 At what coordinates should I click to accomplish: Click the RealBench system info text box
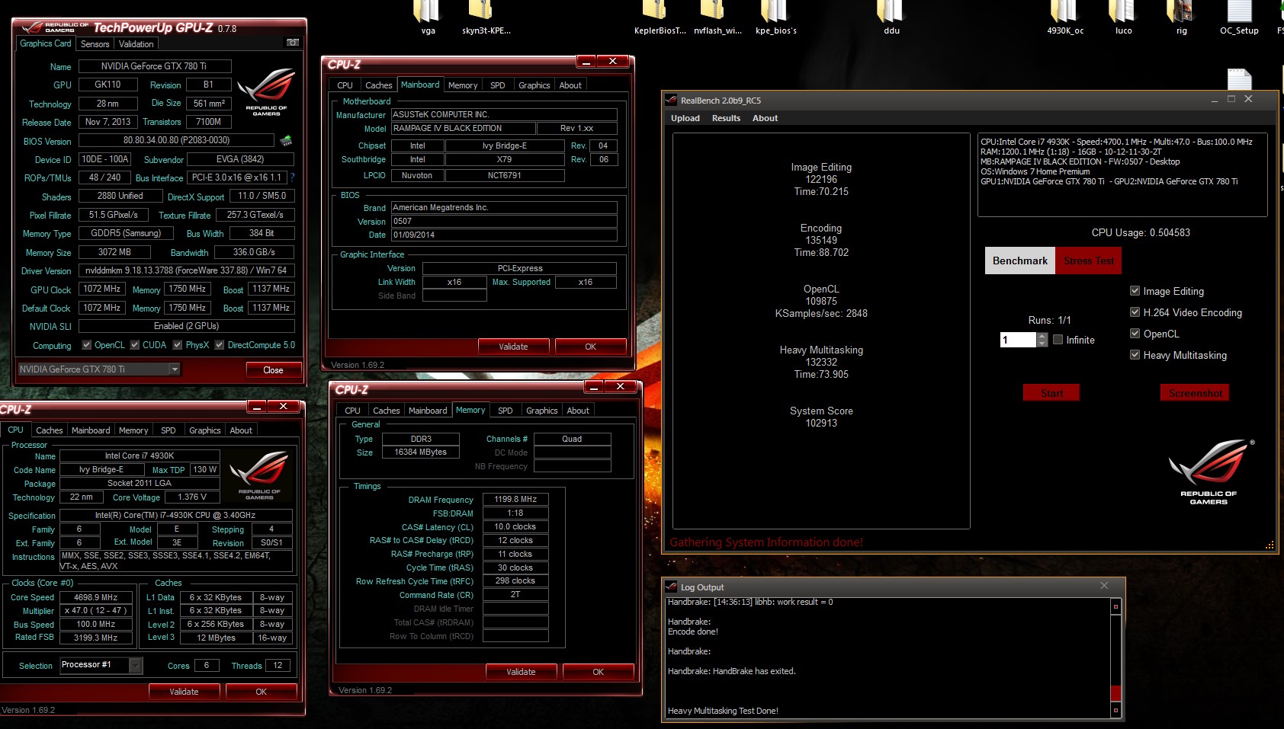click(x=1122, y=174)
